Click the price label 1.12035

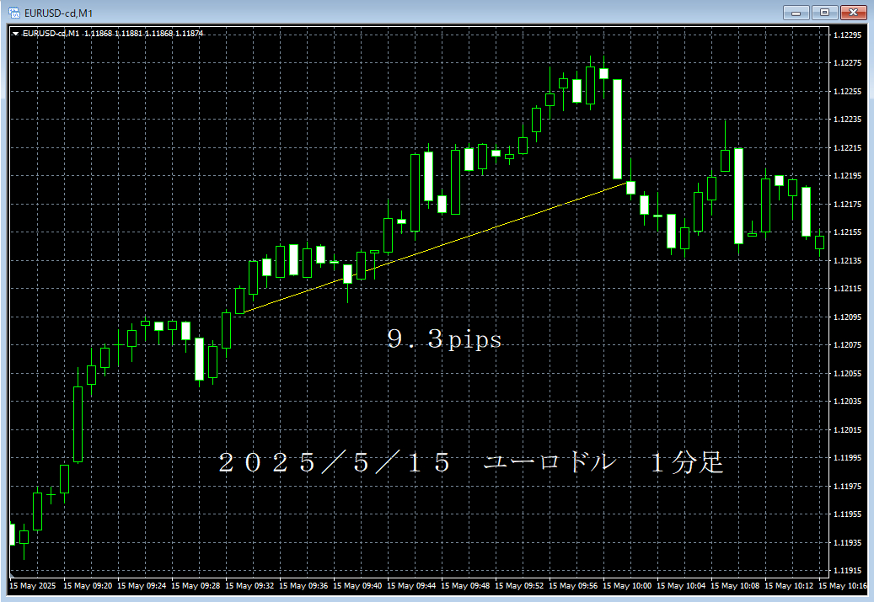tap(847, 402)
